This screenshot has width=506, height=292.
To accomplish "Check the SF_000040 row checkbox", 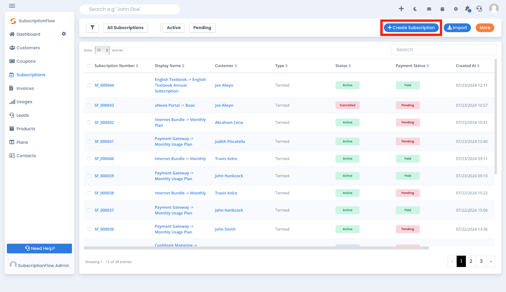I will point(89,159).
